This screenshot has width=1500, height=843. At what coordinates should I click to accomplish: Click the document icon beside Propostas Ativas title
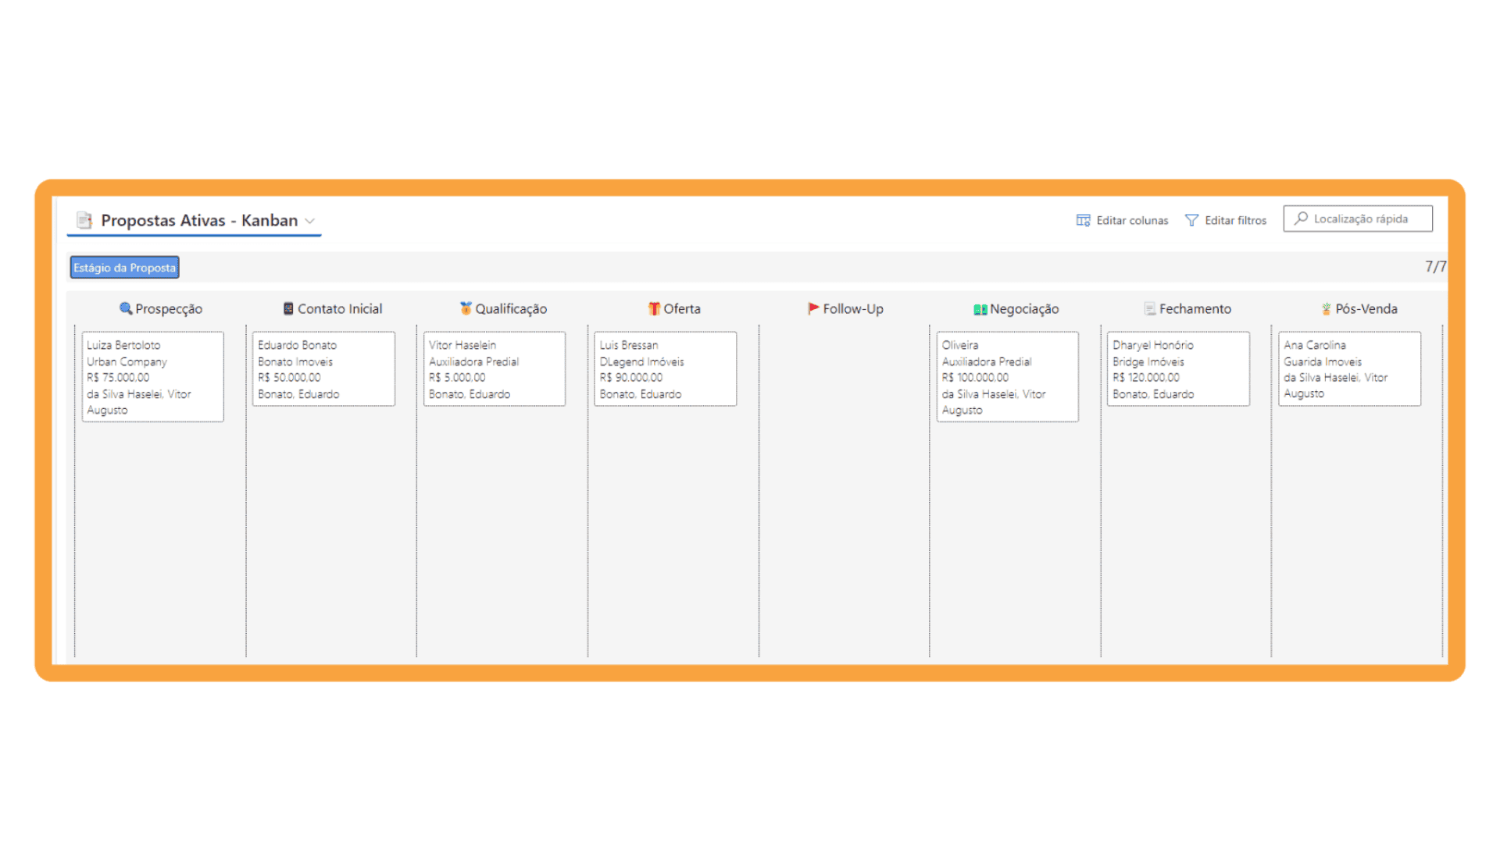tap(84, 220)
